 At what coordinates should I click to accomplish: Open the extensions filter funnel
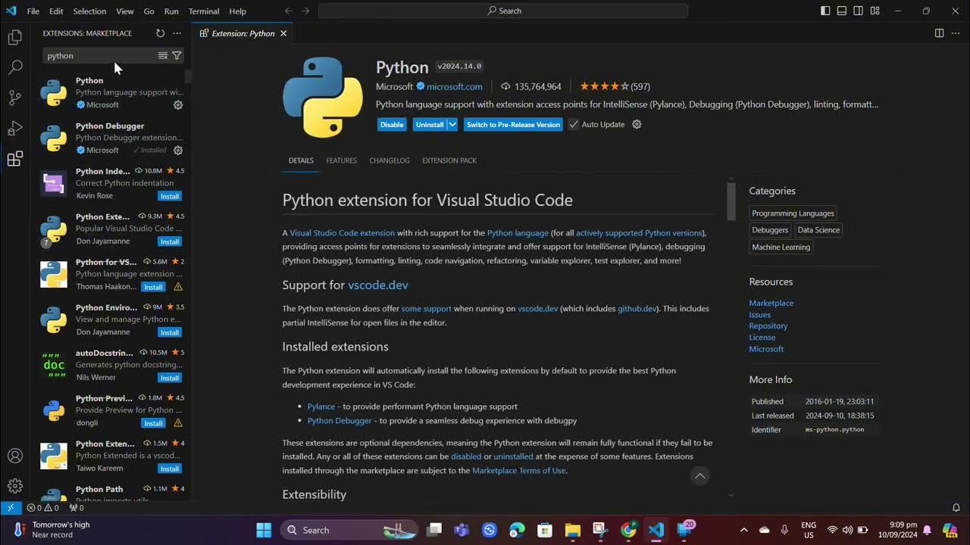point(177,56)
